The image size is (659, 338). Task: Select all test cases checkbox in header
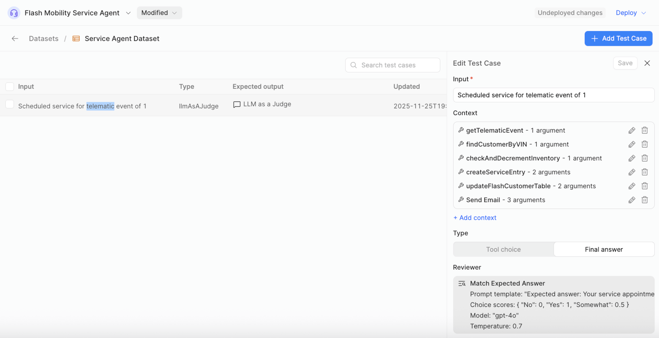coord(10,87)
